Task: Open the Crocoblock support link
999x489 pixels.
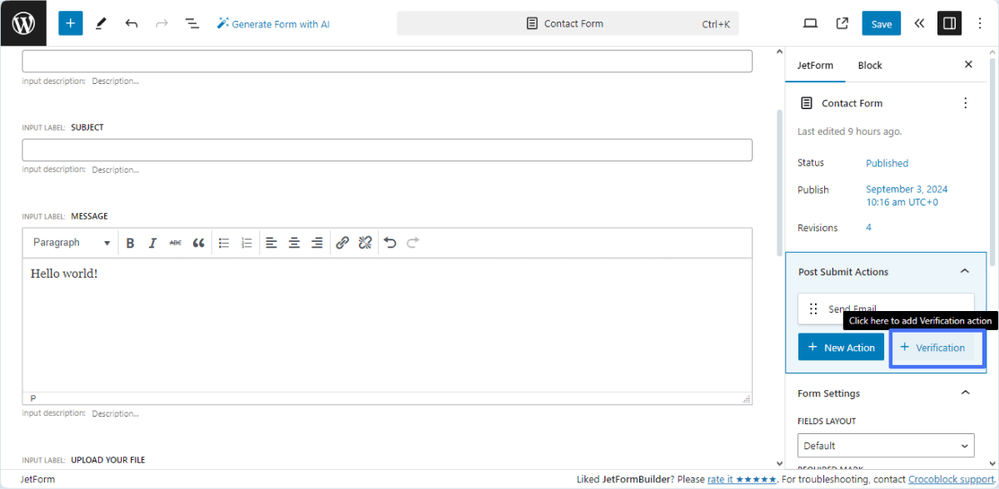Action: coord(949,479)
